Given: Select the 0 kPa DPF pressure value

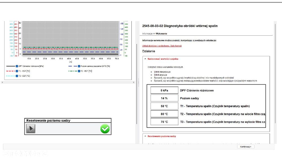Looking at the screenshot, I should click(164, 90).
